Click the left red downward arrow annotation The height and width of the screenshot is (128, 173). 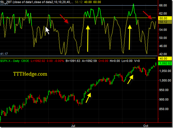64,19
